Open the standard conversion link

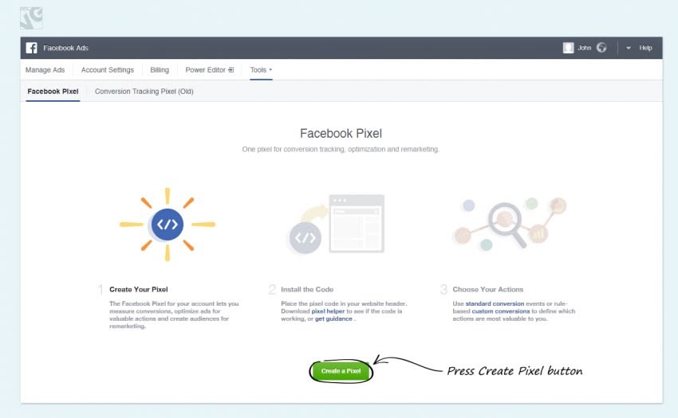pos(495,303)
